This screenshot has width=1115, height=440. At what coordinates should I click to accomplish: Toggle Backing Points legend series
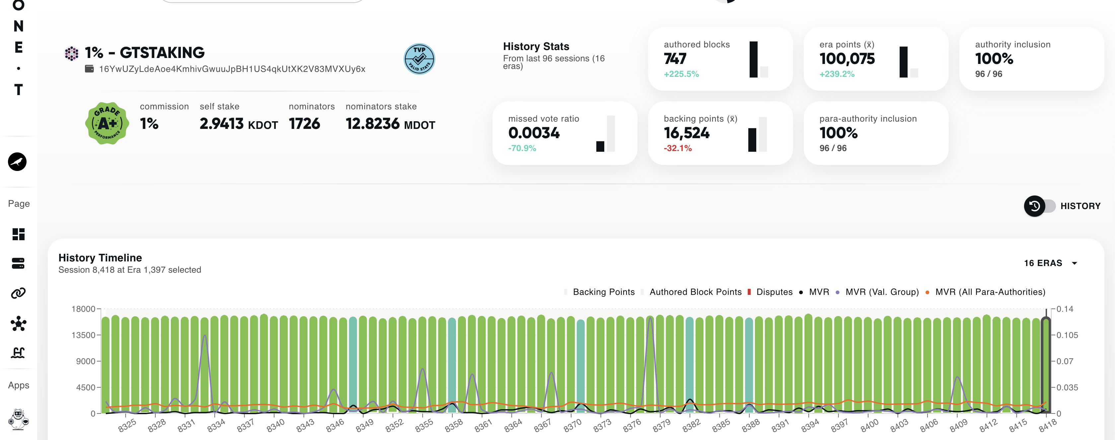pos(600,292)
